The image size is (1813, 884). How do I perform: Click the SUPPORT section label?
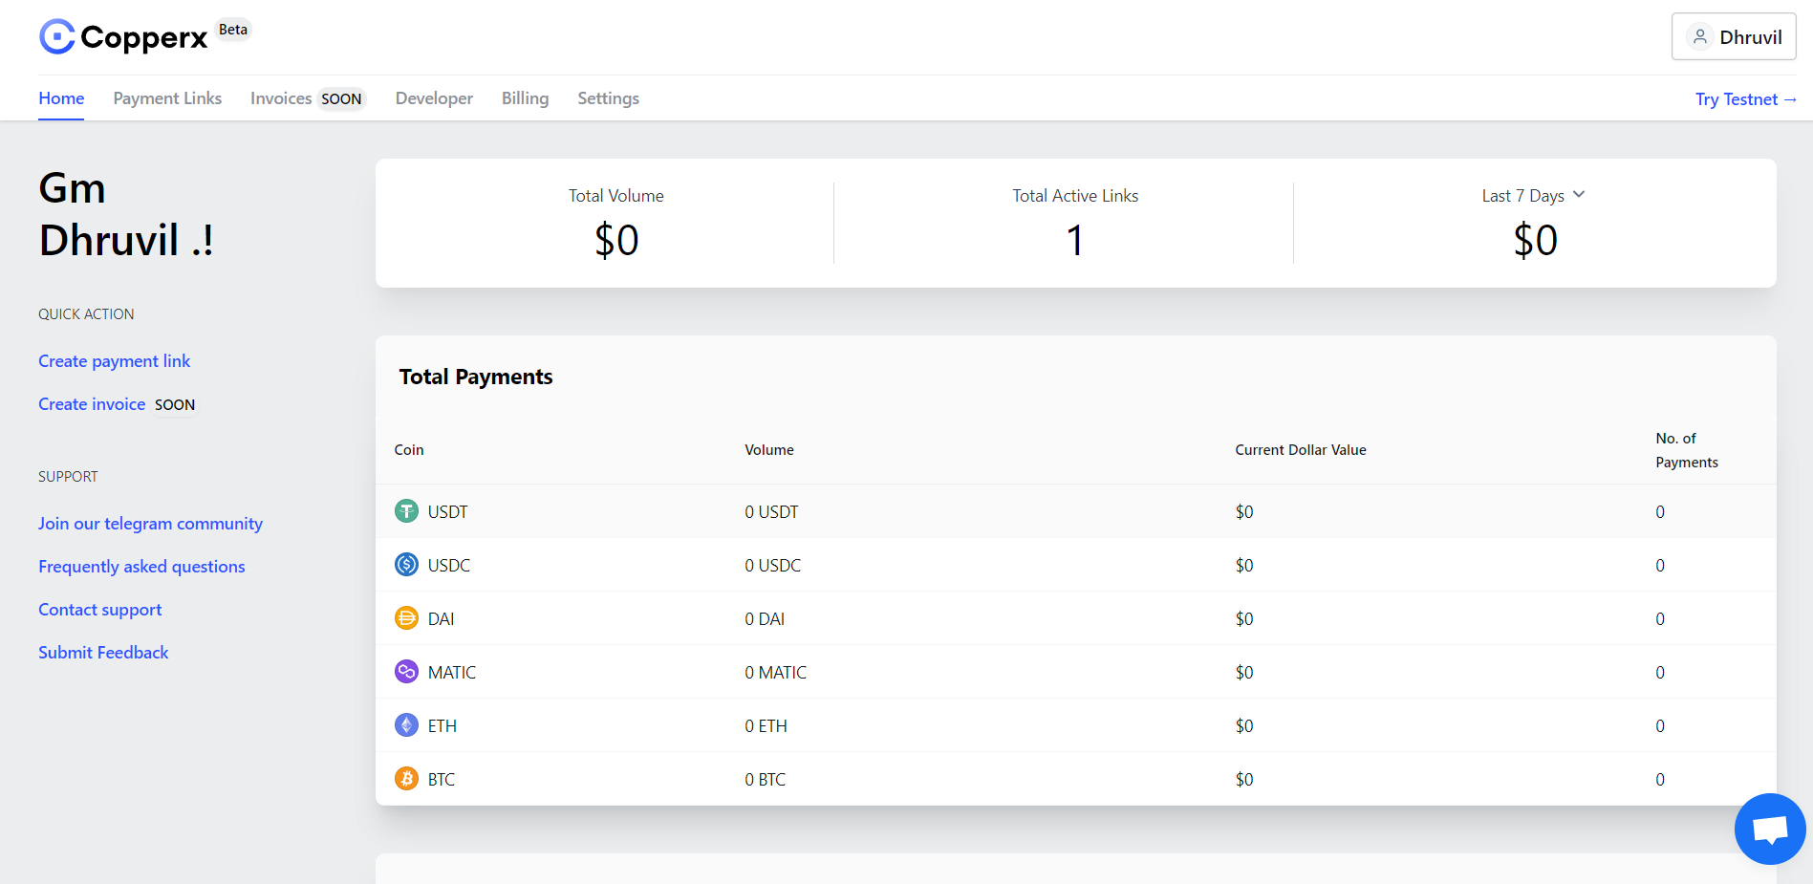pyautogui.click(x=68, y=477)
